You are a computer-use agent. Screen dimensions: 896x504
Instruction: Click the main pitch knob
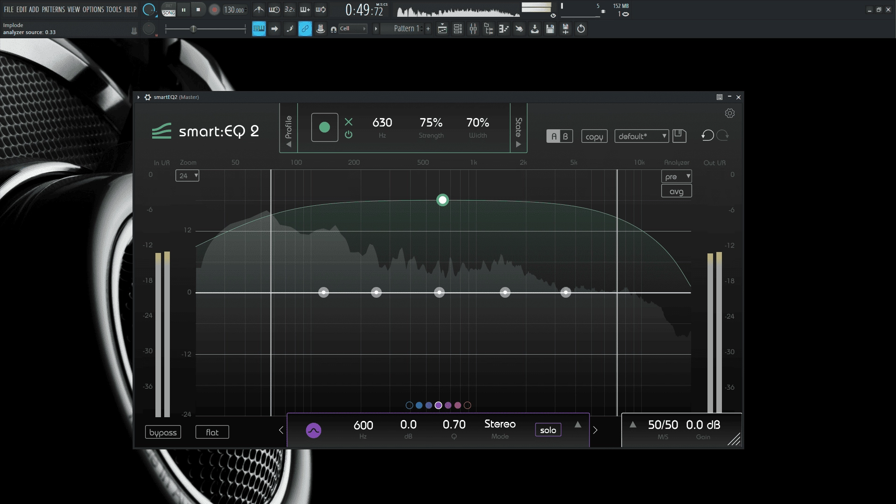point(149,29)
